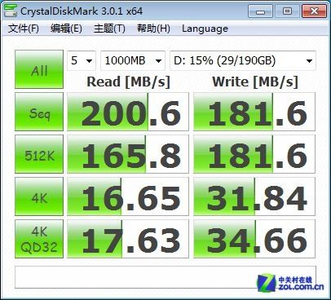The height and width of the screenshot is (300, 331).
Task: Click the CrystalDiskMark title bar app icon
Action: point(11,11)
